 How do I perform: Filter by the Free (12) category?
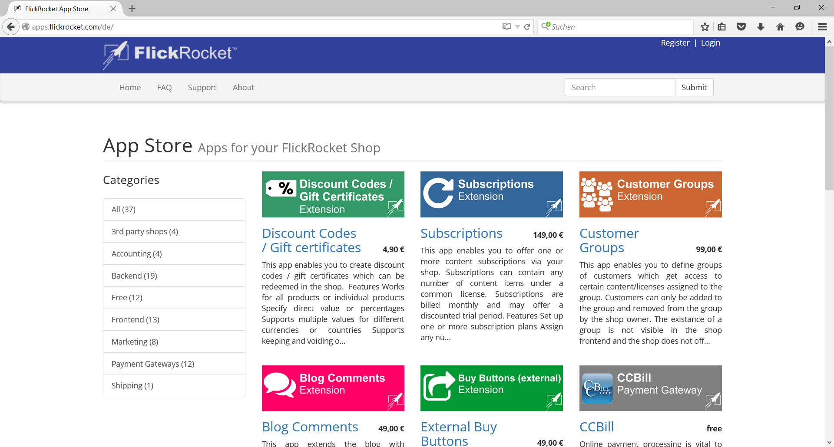[x=127, y=298]
